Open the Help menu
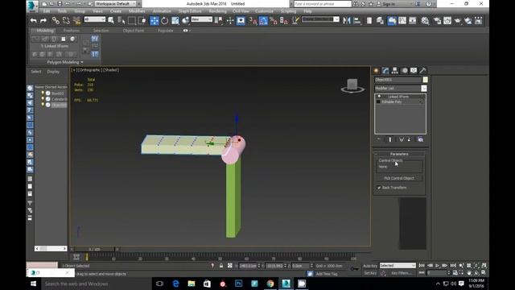This screenshot has height=290, width=515. click(307, 11)
